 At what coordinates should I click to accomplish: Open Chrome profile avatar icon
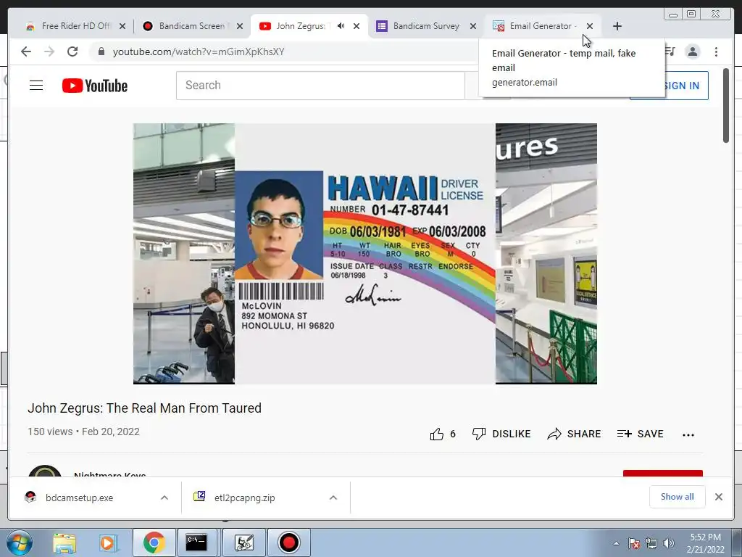pyautogui.click(x=693, y=51)
